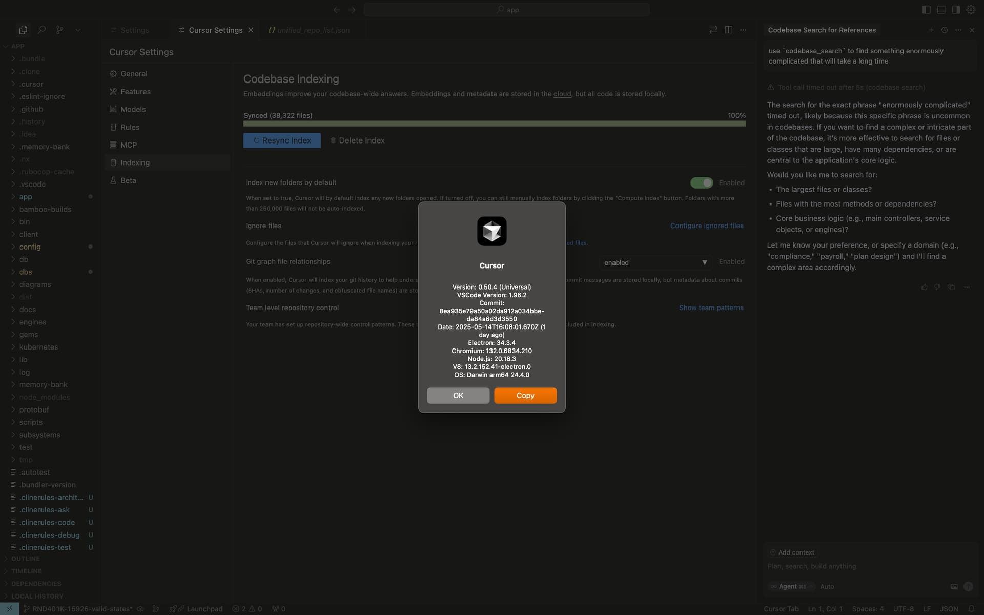Click errors and warnings status indicator
The image size is (984, 615).
[247, 609]
